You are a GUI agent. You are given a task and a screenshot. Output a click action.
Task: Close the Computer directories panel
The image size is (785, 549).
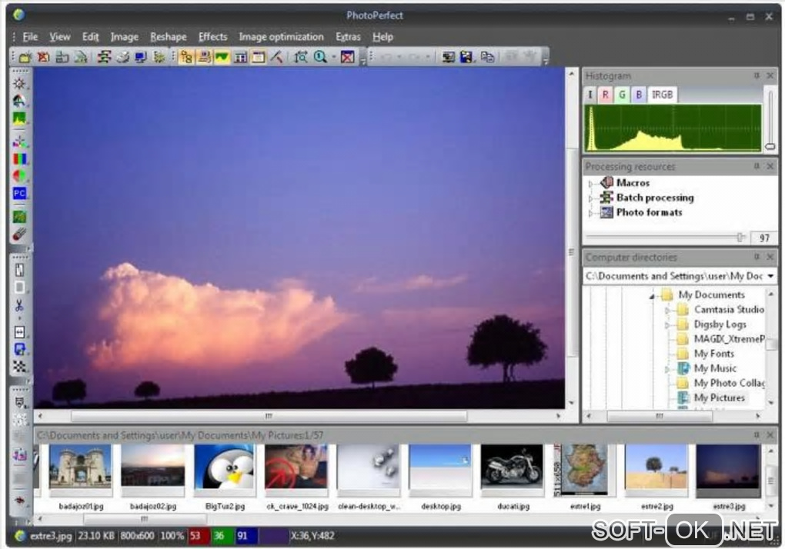(x=770, y=257)
